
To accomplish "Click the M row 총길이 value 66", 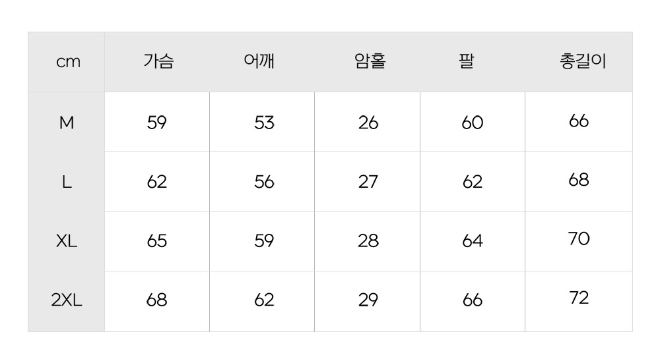I will [x=578, y=121].
